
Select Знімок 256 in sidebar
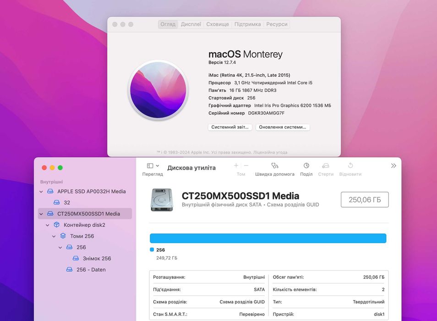tap(85, 259)
